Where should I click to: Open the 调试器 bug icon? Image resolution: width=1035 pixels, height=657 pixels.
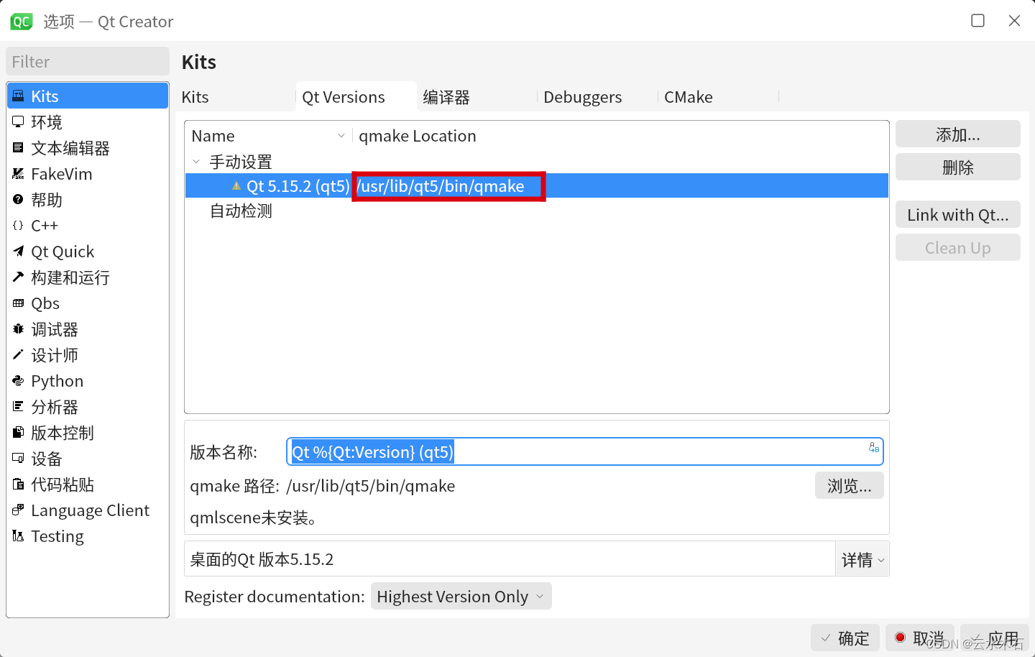click(19, 329)
